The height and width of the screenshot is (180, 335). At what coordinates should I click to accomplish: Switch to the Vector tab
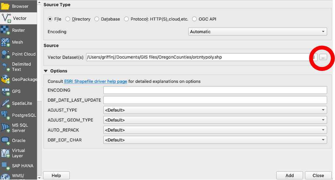[x=19, y=18]
